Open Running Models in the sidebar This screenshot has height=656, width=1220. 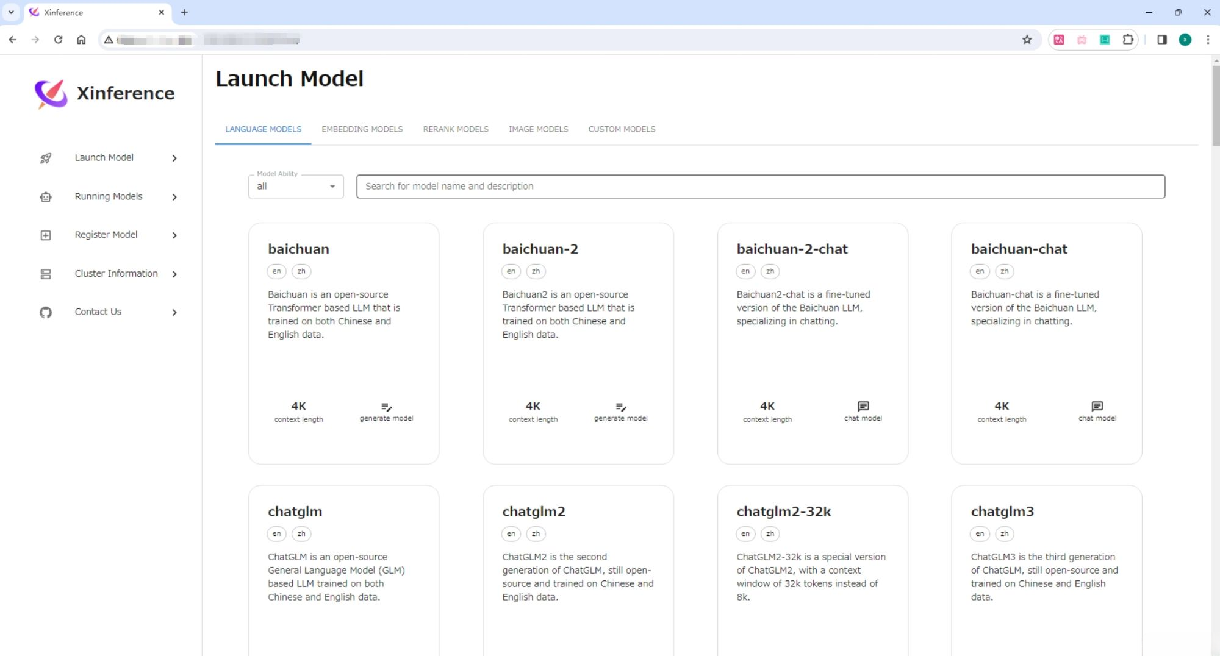(x=109, y=196)
